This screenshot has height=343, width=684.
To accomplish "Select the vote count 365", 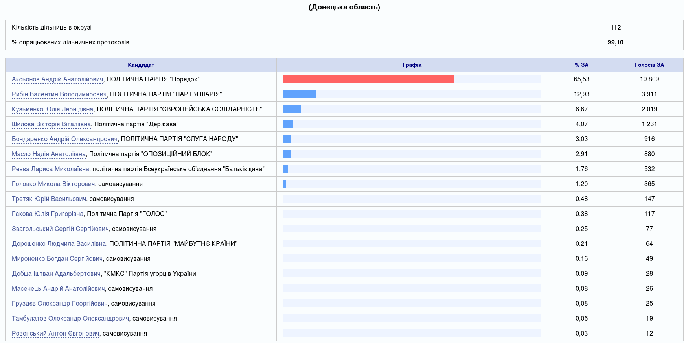I will pos(649,184).
